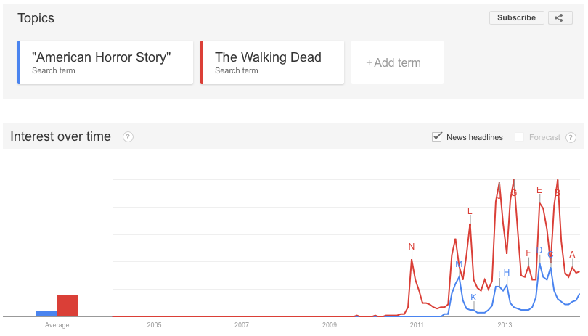The image size is (588, 336).
Task: Open news headline marker F
Action: point(528,253)
